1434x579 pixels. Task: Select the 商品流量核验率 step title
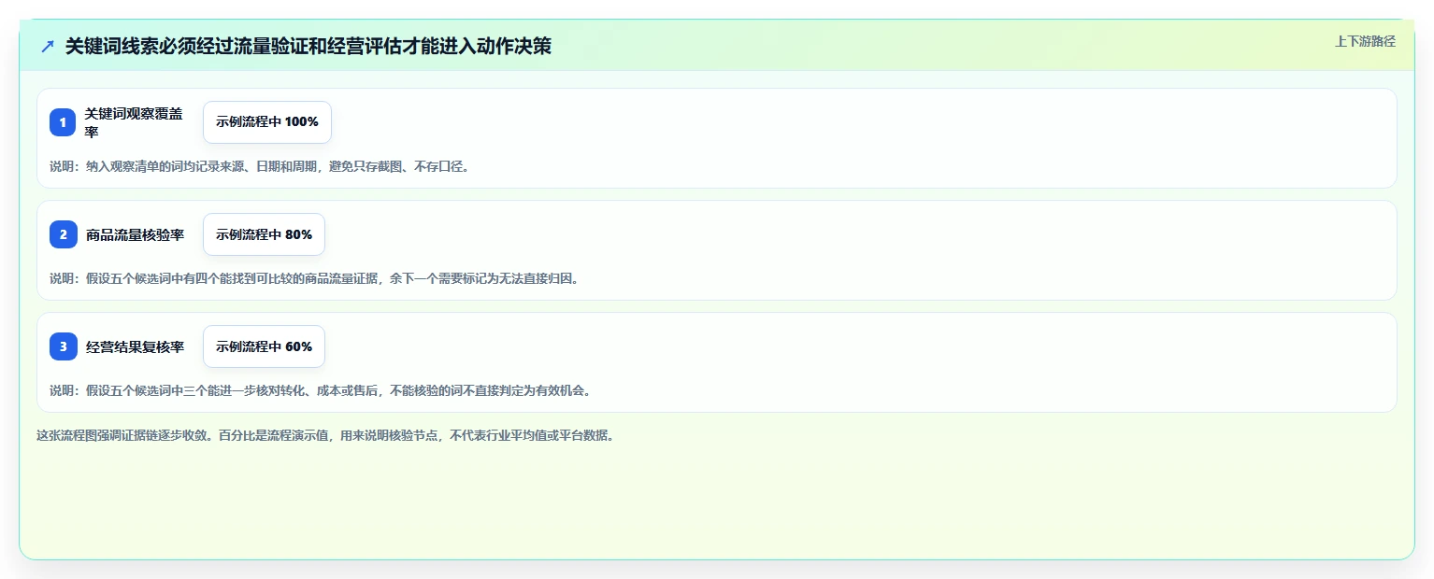click(x=135, y=234)
